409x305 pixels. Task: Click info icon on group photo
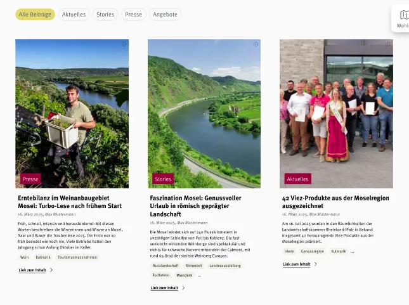(x=388, y=44)
